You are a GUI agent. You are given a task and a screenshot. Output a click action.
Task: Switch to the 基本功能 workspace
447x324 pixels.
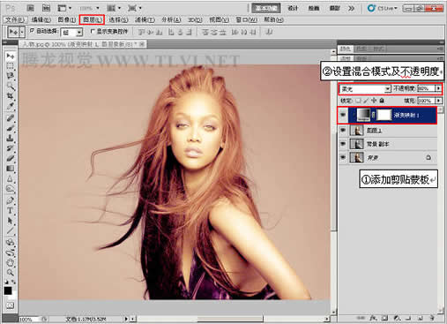[266, 8]
